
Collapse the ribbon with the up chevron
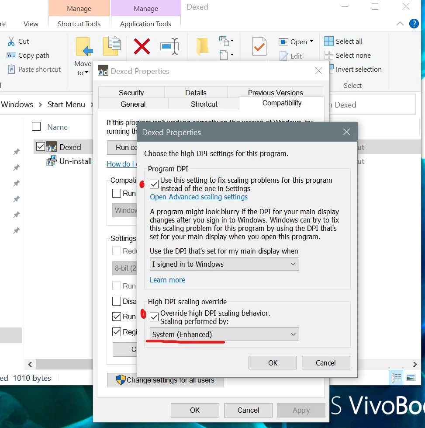point(400,24)
